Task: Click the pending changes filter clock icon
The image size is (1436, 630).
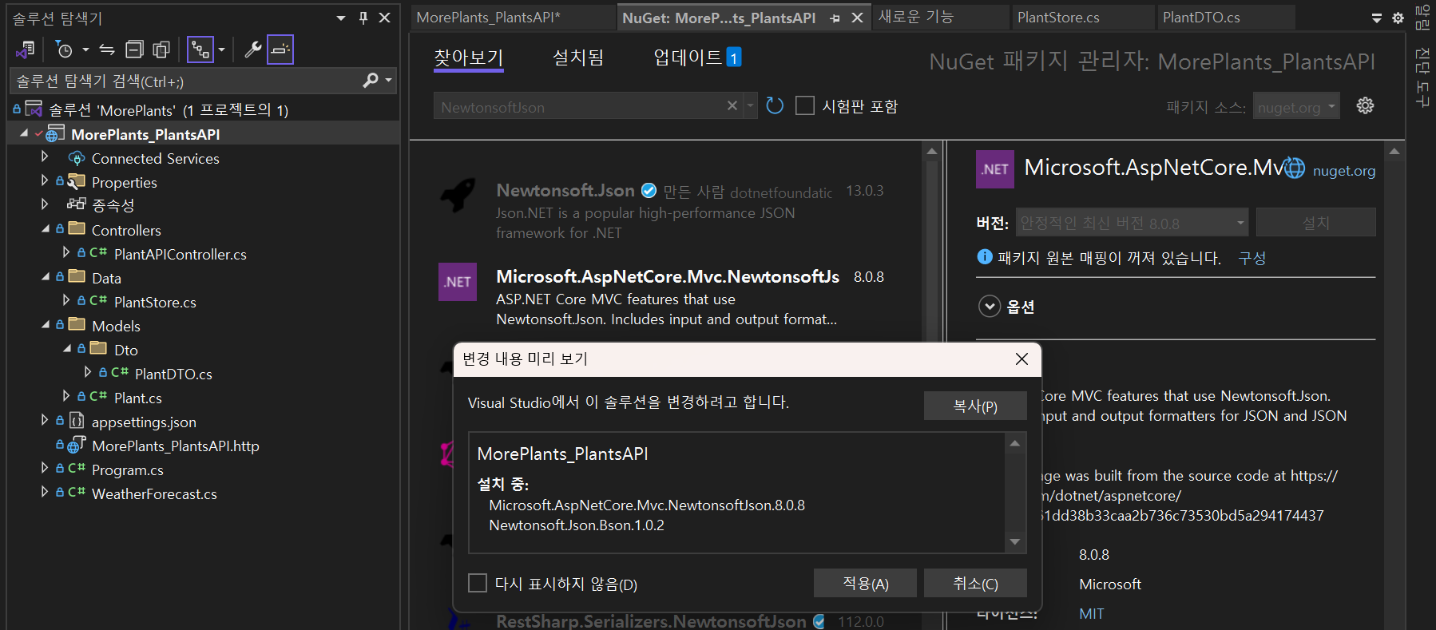Action: (64, 50)
